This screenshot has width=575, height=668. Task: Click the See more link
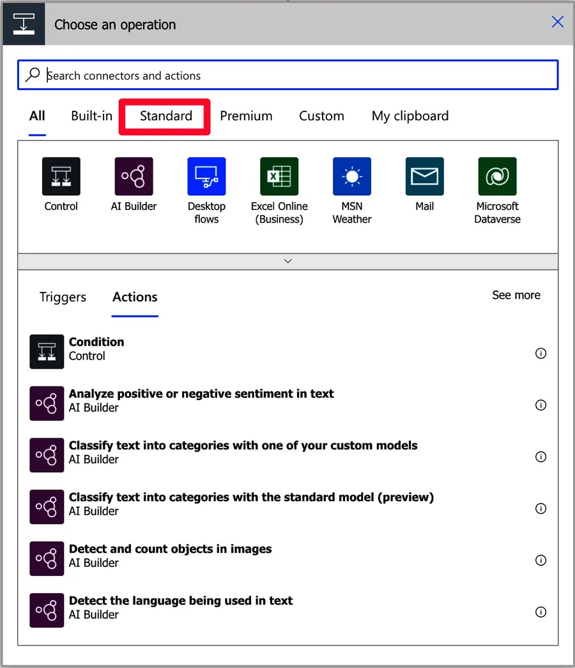coord(516,295)
